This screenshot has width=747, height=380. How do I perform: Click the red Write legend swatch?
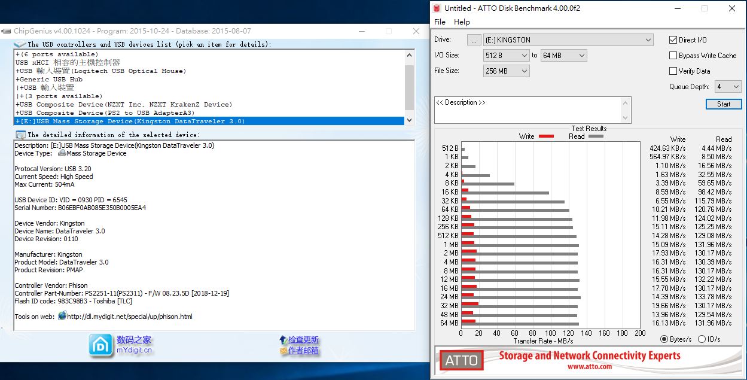[546, 136]
